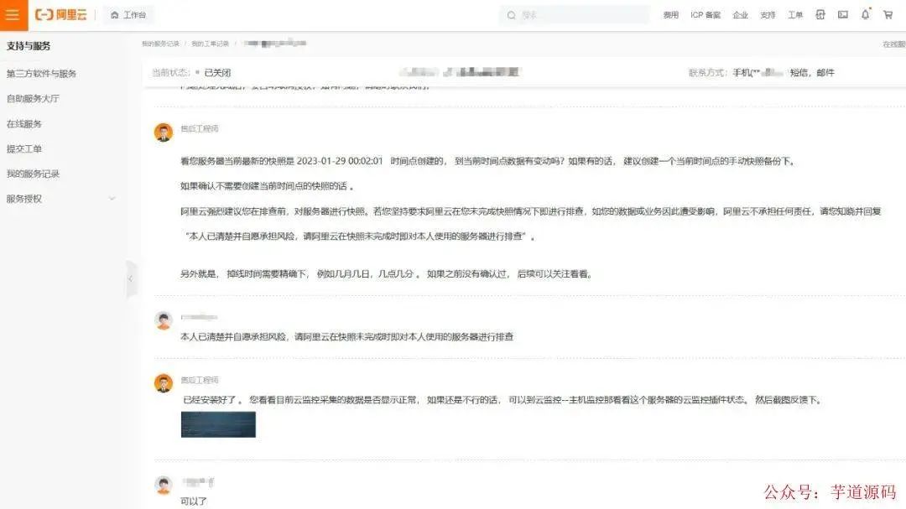Screen dimensions: 906x509
Task: Open the 工作台 workbench link
Action: tap(128, 15)
